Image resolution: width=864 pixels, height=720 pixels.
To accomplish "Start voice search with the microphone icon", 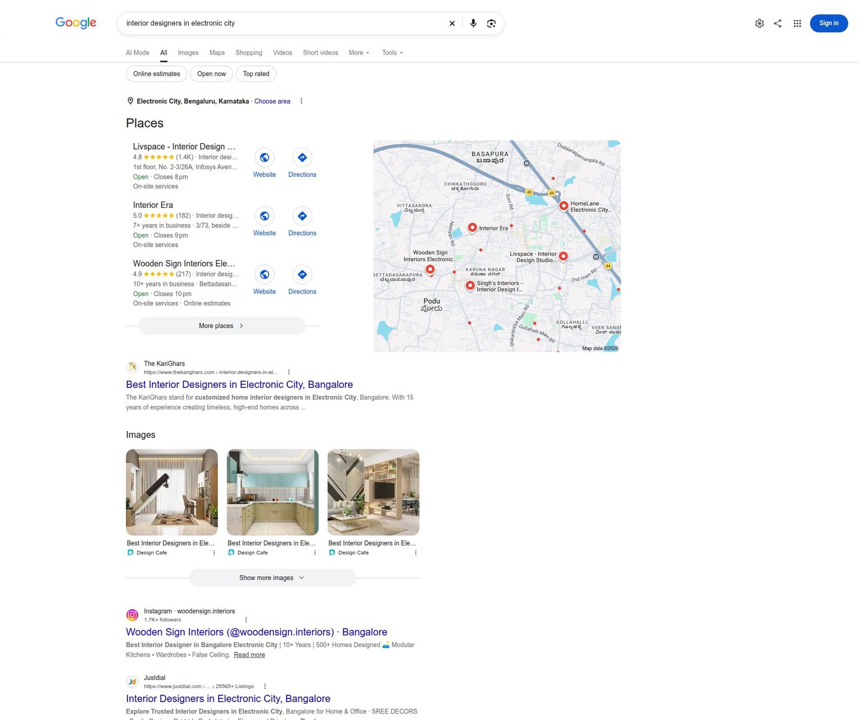I will pos(473,23).
